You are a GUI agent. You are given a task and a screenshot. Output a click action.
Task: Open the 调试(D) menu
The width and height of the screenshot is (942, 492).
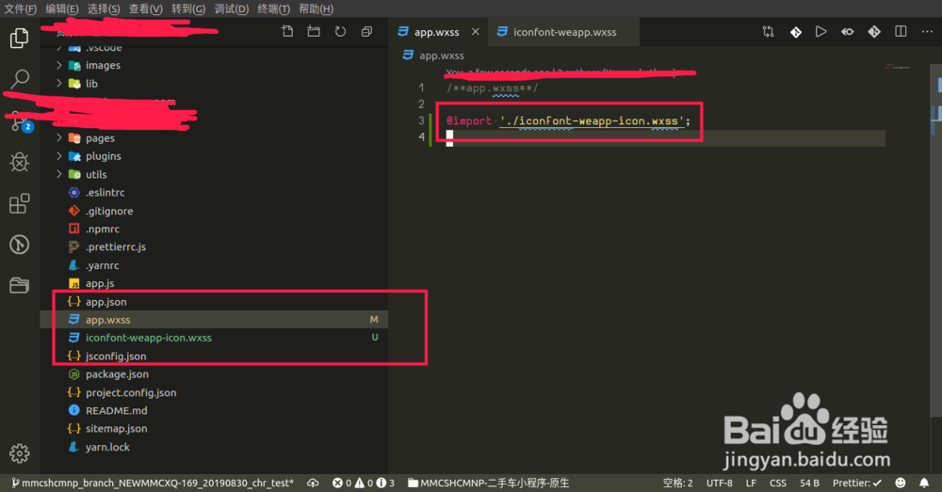(232, 8)
